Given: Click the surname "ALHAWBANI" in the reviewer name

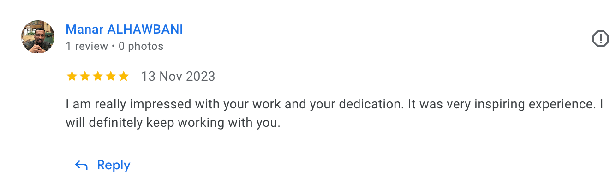Looking at the screenshot, I should pos(145,30).
